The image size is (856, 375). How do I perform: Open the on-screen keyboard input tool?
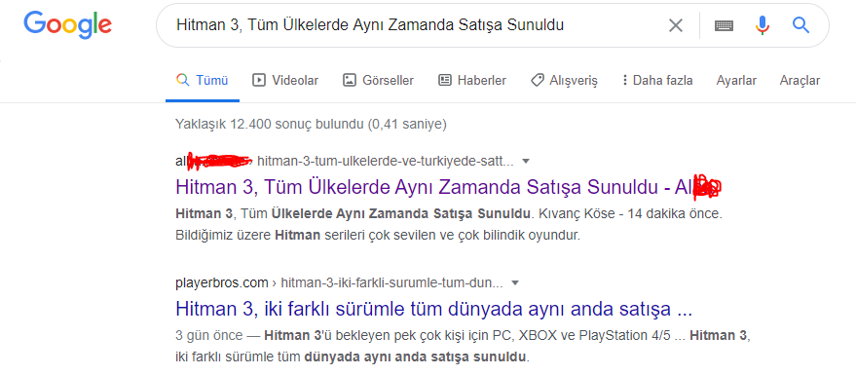(724, 25)
